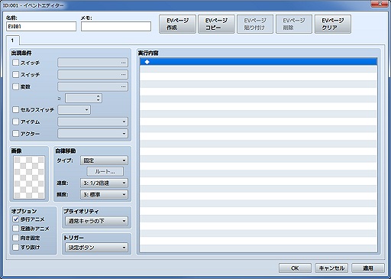
Task: Select the diamond command line in 実行内容
Action: 258,62
